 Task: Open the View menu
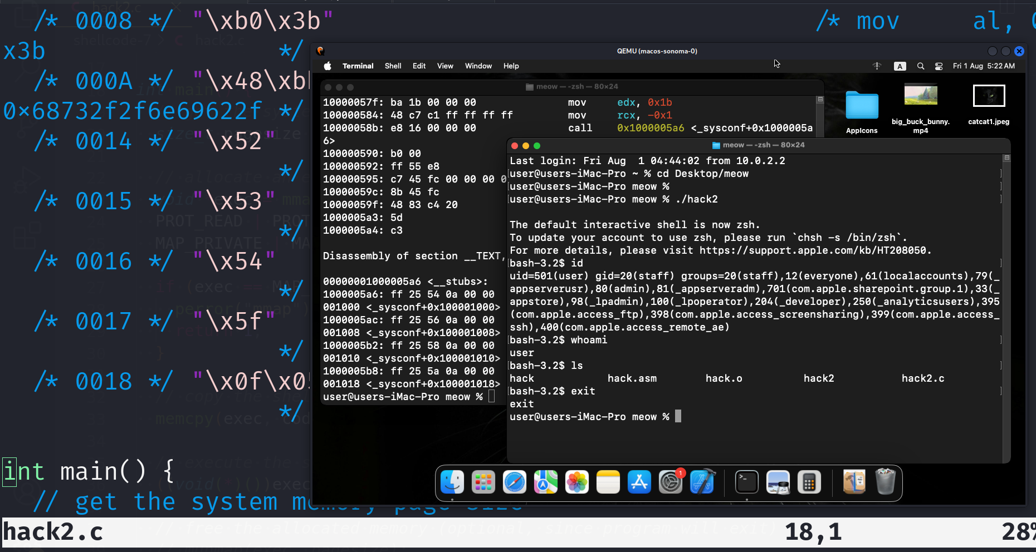[x=445, y=66]
